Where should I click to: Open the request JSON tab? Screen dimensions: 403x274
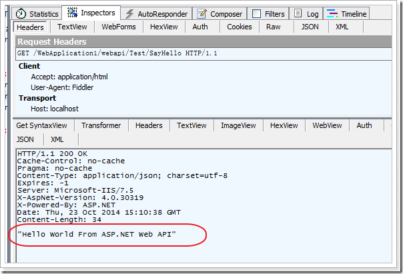point(310,27)
